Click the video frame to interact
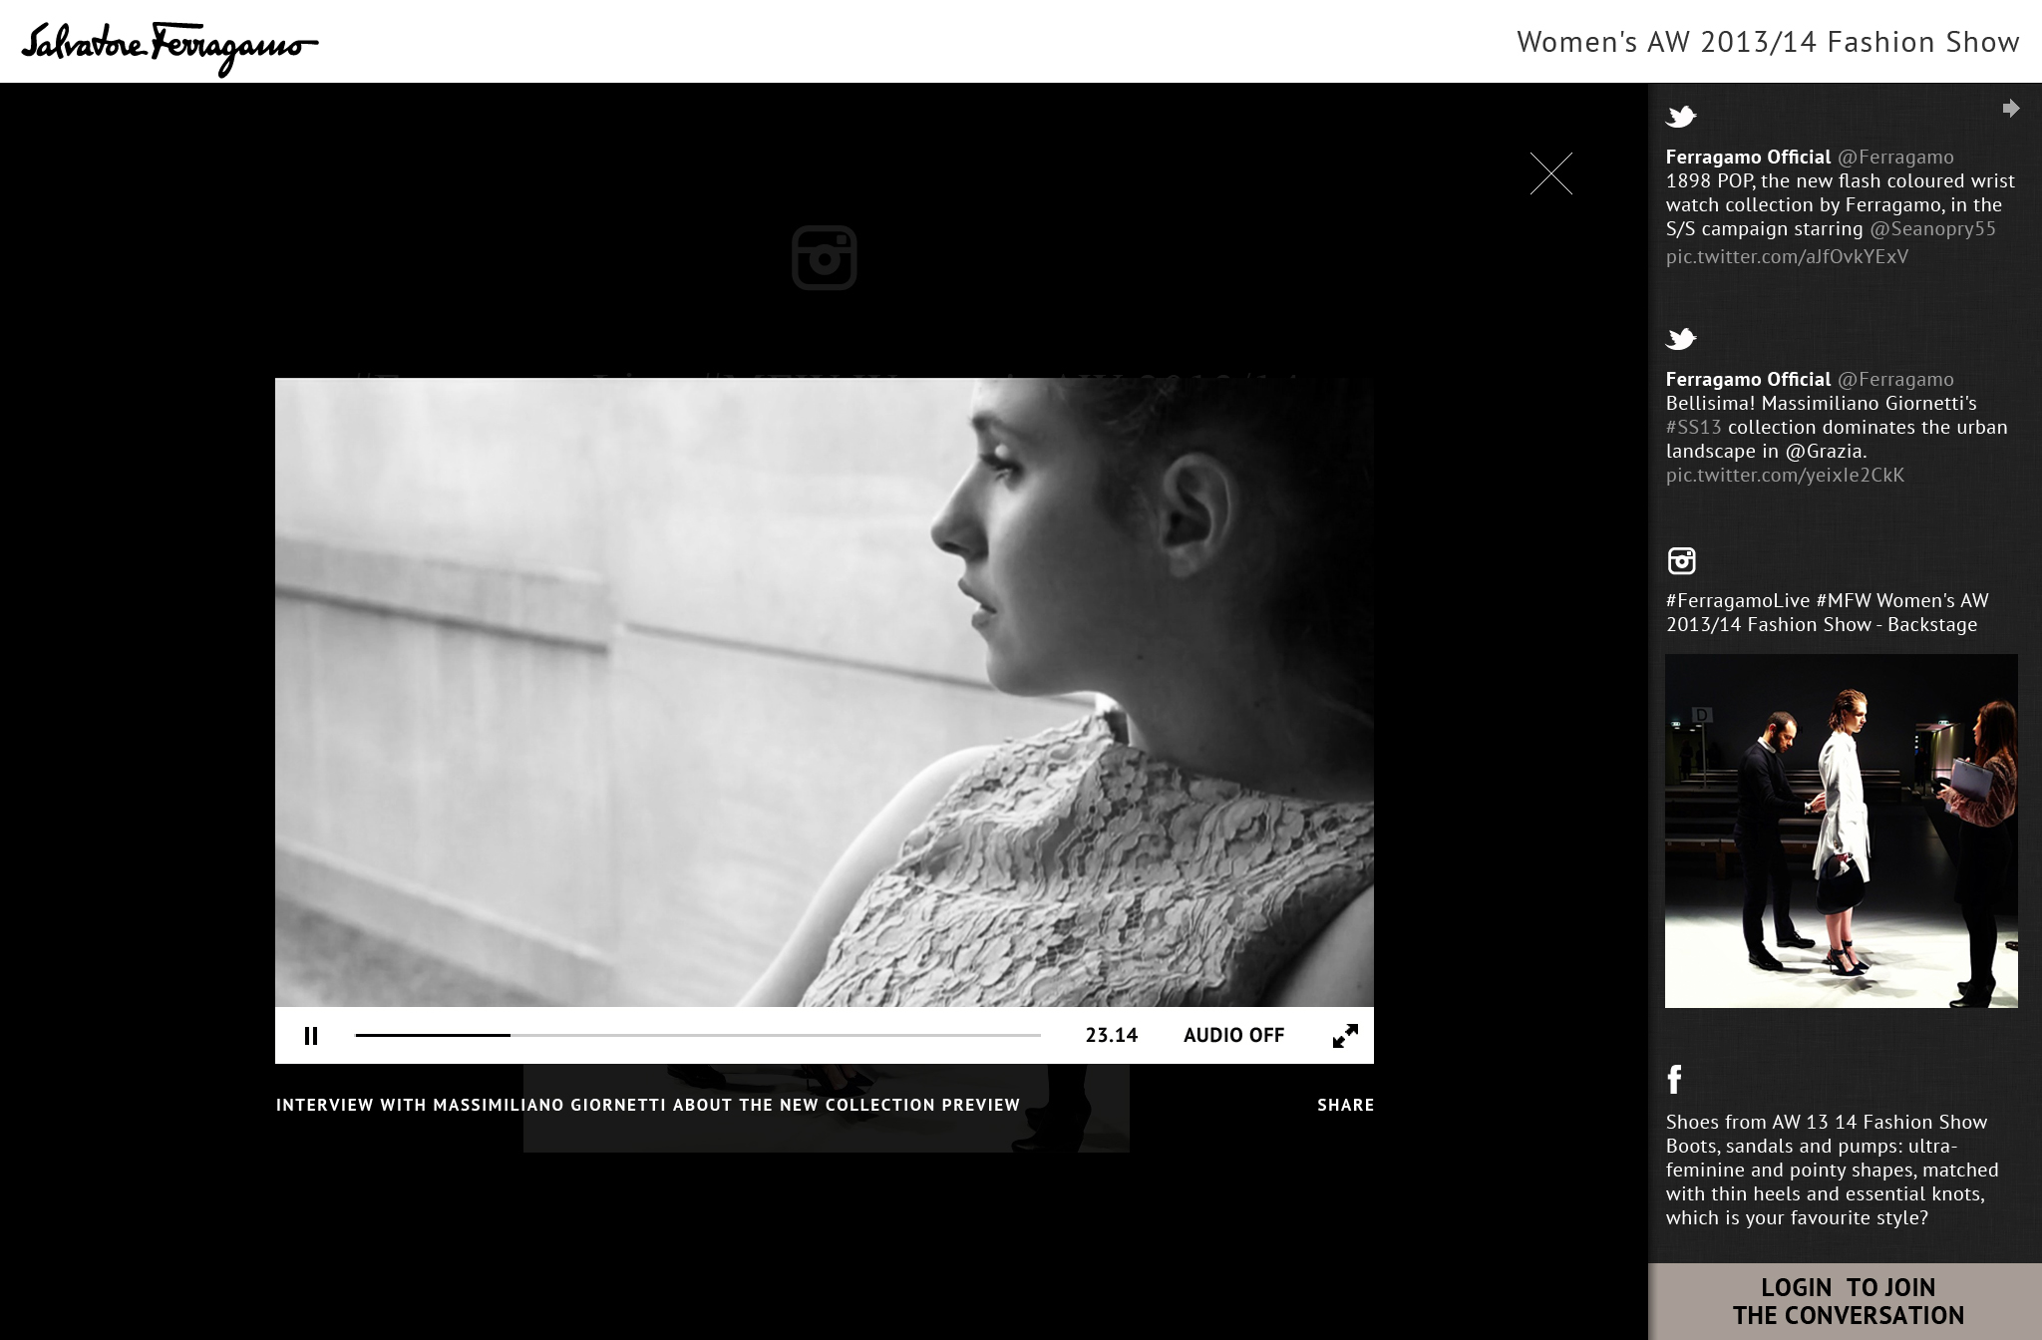 (825, 692)
